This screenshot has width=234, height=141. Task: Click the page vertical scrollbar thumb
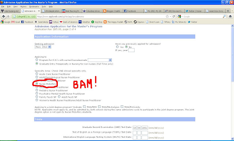pyautogui.click(x=233, y=54)
